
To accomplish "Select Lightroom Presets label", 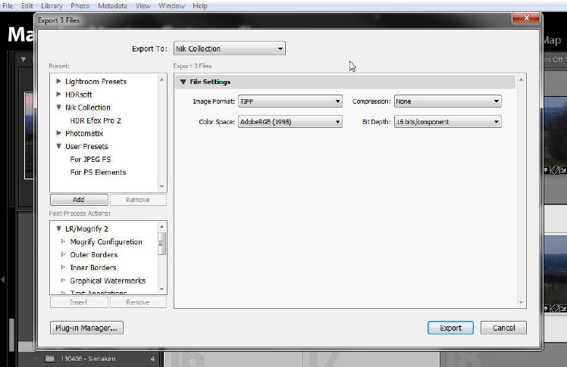I will point(96,82).
